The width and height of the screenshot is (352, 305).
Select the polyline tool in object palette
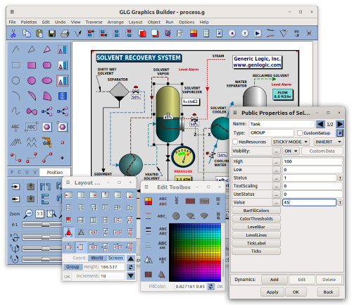pyautogui.click(x=15, y=49)
